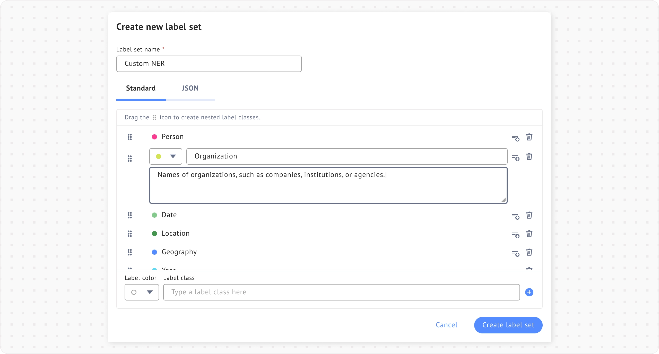The height and width of the screenshot is (354, 659).
Task: Remove the Location label class
Action: click(529, 234)
